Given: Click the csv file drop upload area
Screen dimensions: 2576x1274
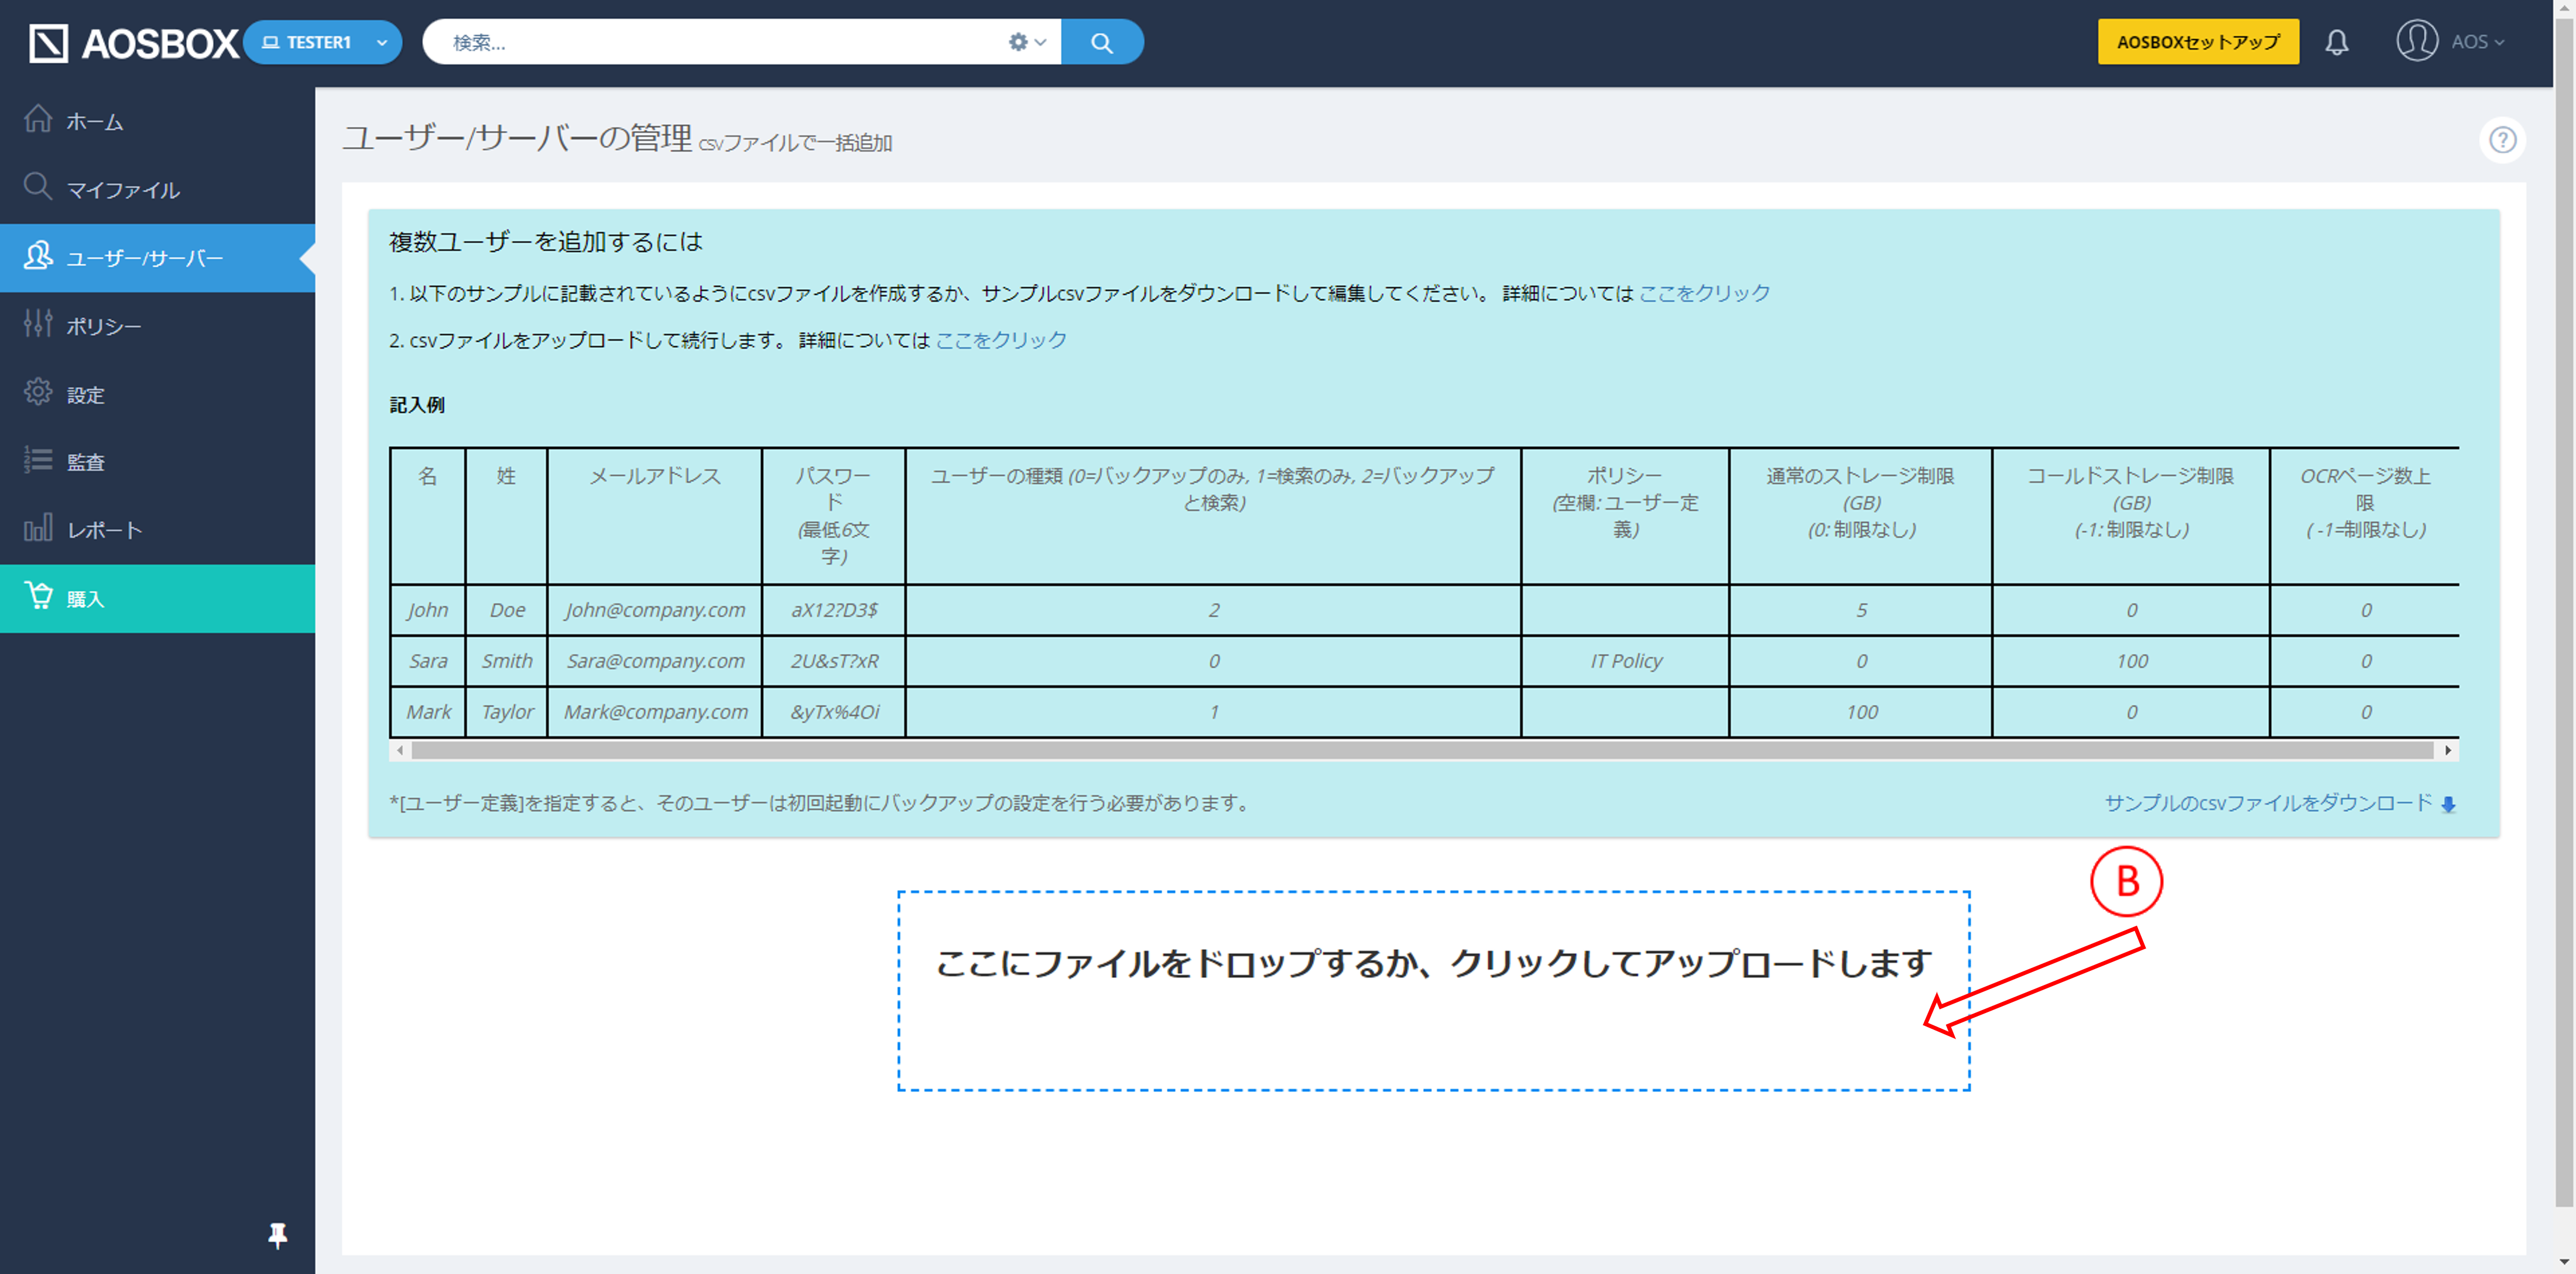Looking at the screenshot, I should click(1433, 990).
